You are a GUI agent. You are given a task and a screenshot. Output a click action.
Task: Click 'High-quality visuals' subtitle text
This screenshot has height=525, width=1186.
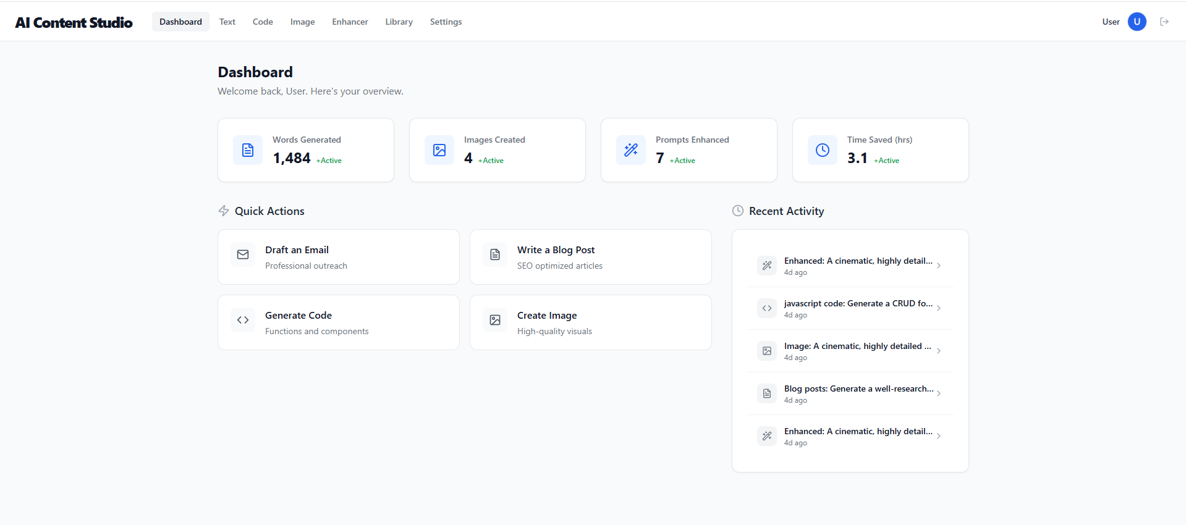[554, 331]
